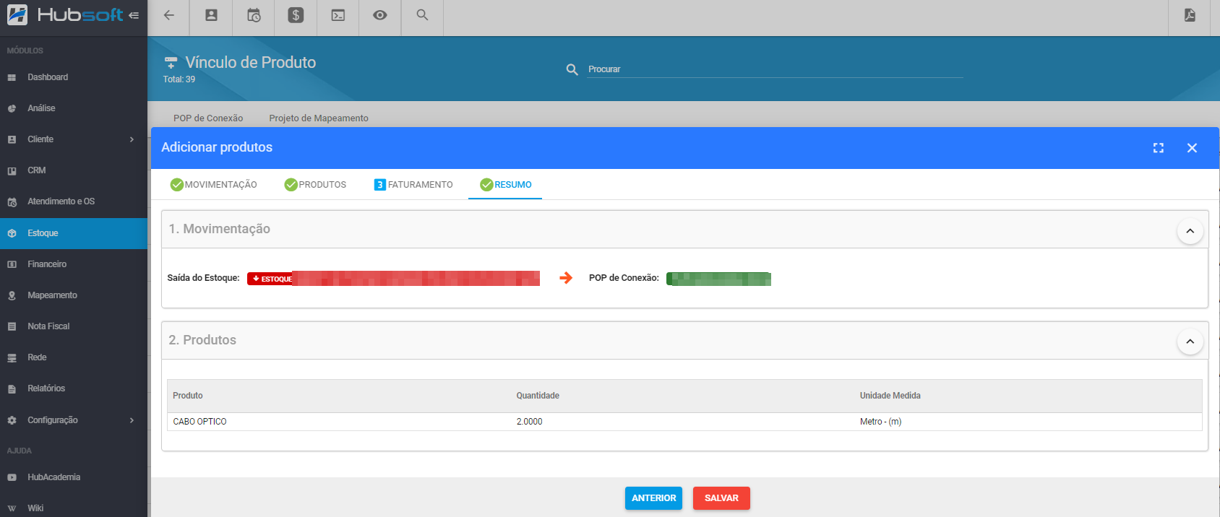
Task: Go back with the top arrow
Action: pyautogui.click(x=168, y=15)
